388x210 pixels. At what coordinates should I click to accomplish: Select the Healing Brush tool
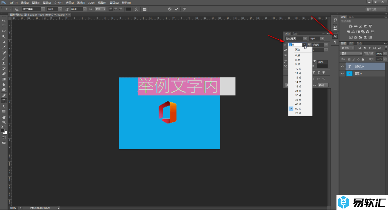click(4, 53)
